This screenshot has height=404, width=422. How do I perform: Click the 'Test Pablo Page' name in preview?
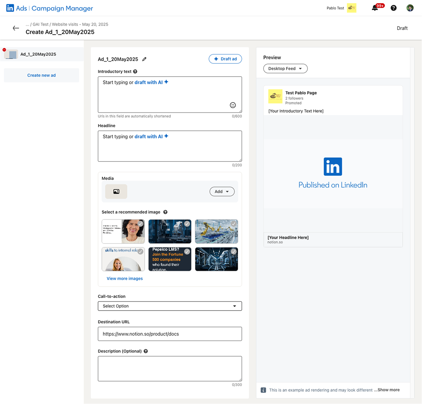click(301, 93)
